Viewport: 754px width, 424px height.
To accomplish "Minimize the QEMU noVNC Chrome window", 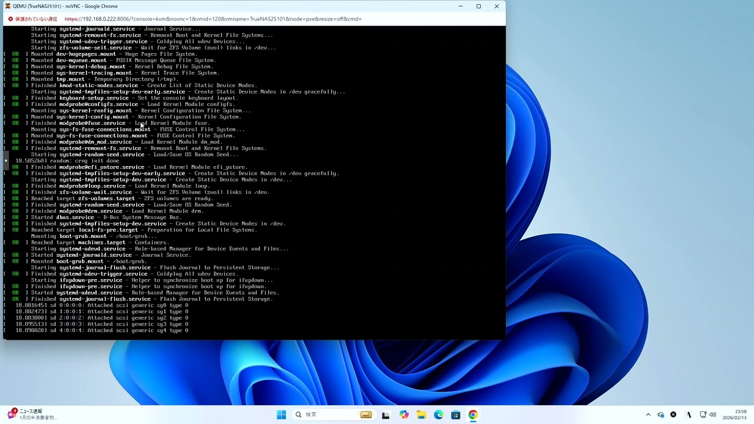I will (x=461, y=6).
